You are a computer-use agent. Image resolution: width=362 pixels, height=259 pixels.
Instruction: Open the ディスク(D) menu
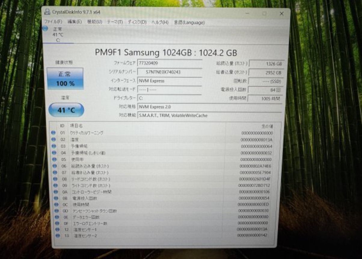click(x=137, y=22)
